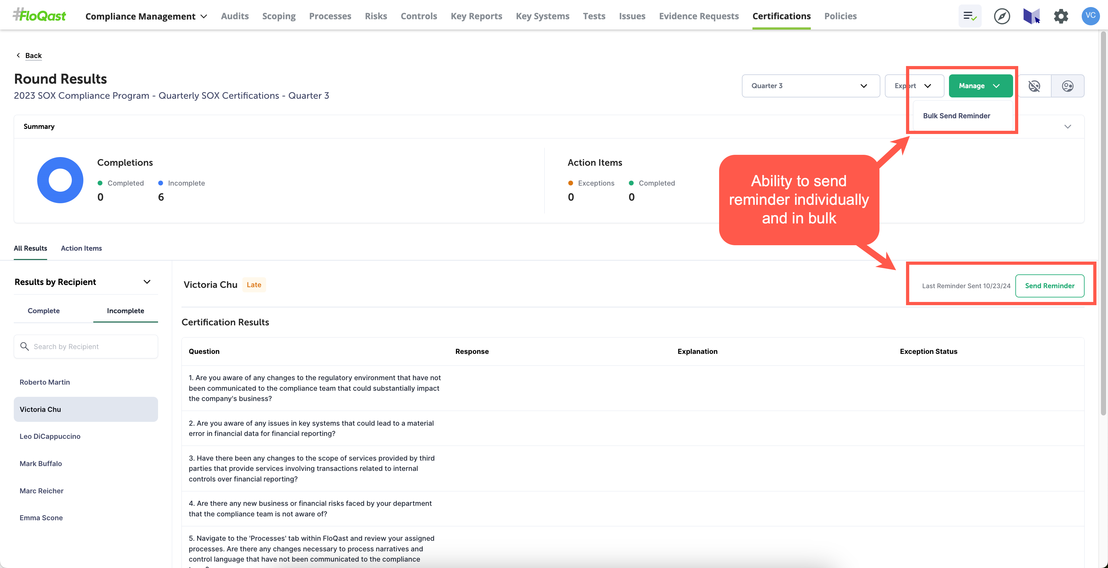
Task: Click the search magnifier icon
Action: point(24,347)
